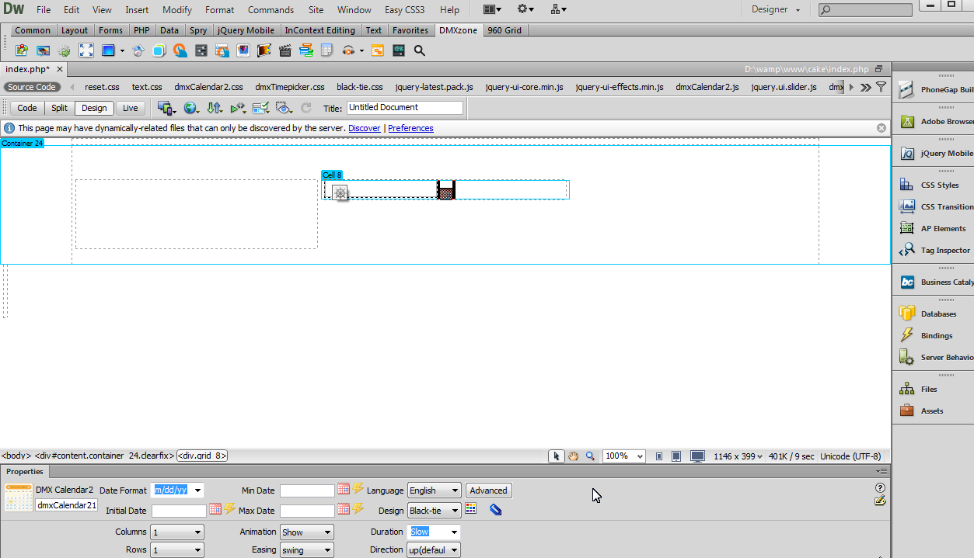Click the Discover link
Viewport: 974px width, 558px height.
point(365,128)
